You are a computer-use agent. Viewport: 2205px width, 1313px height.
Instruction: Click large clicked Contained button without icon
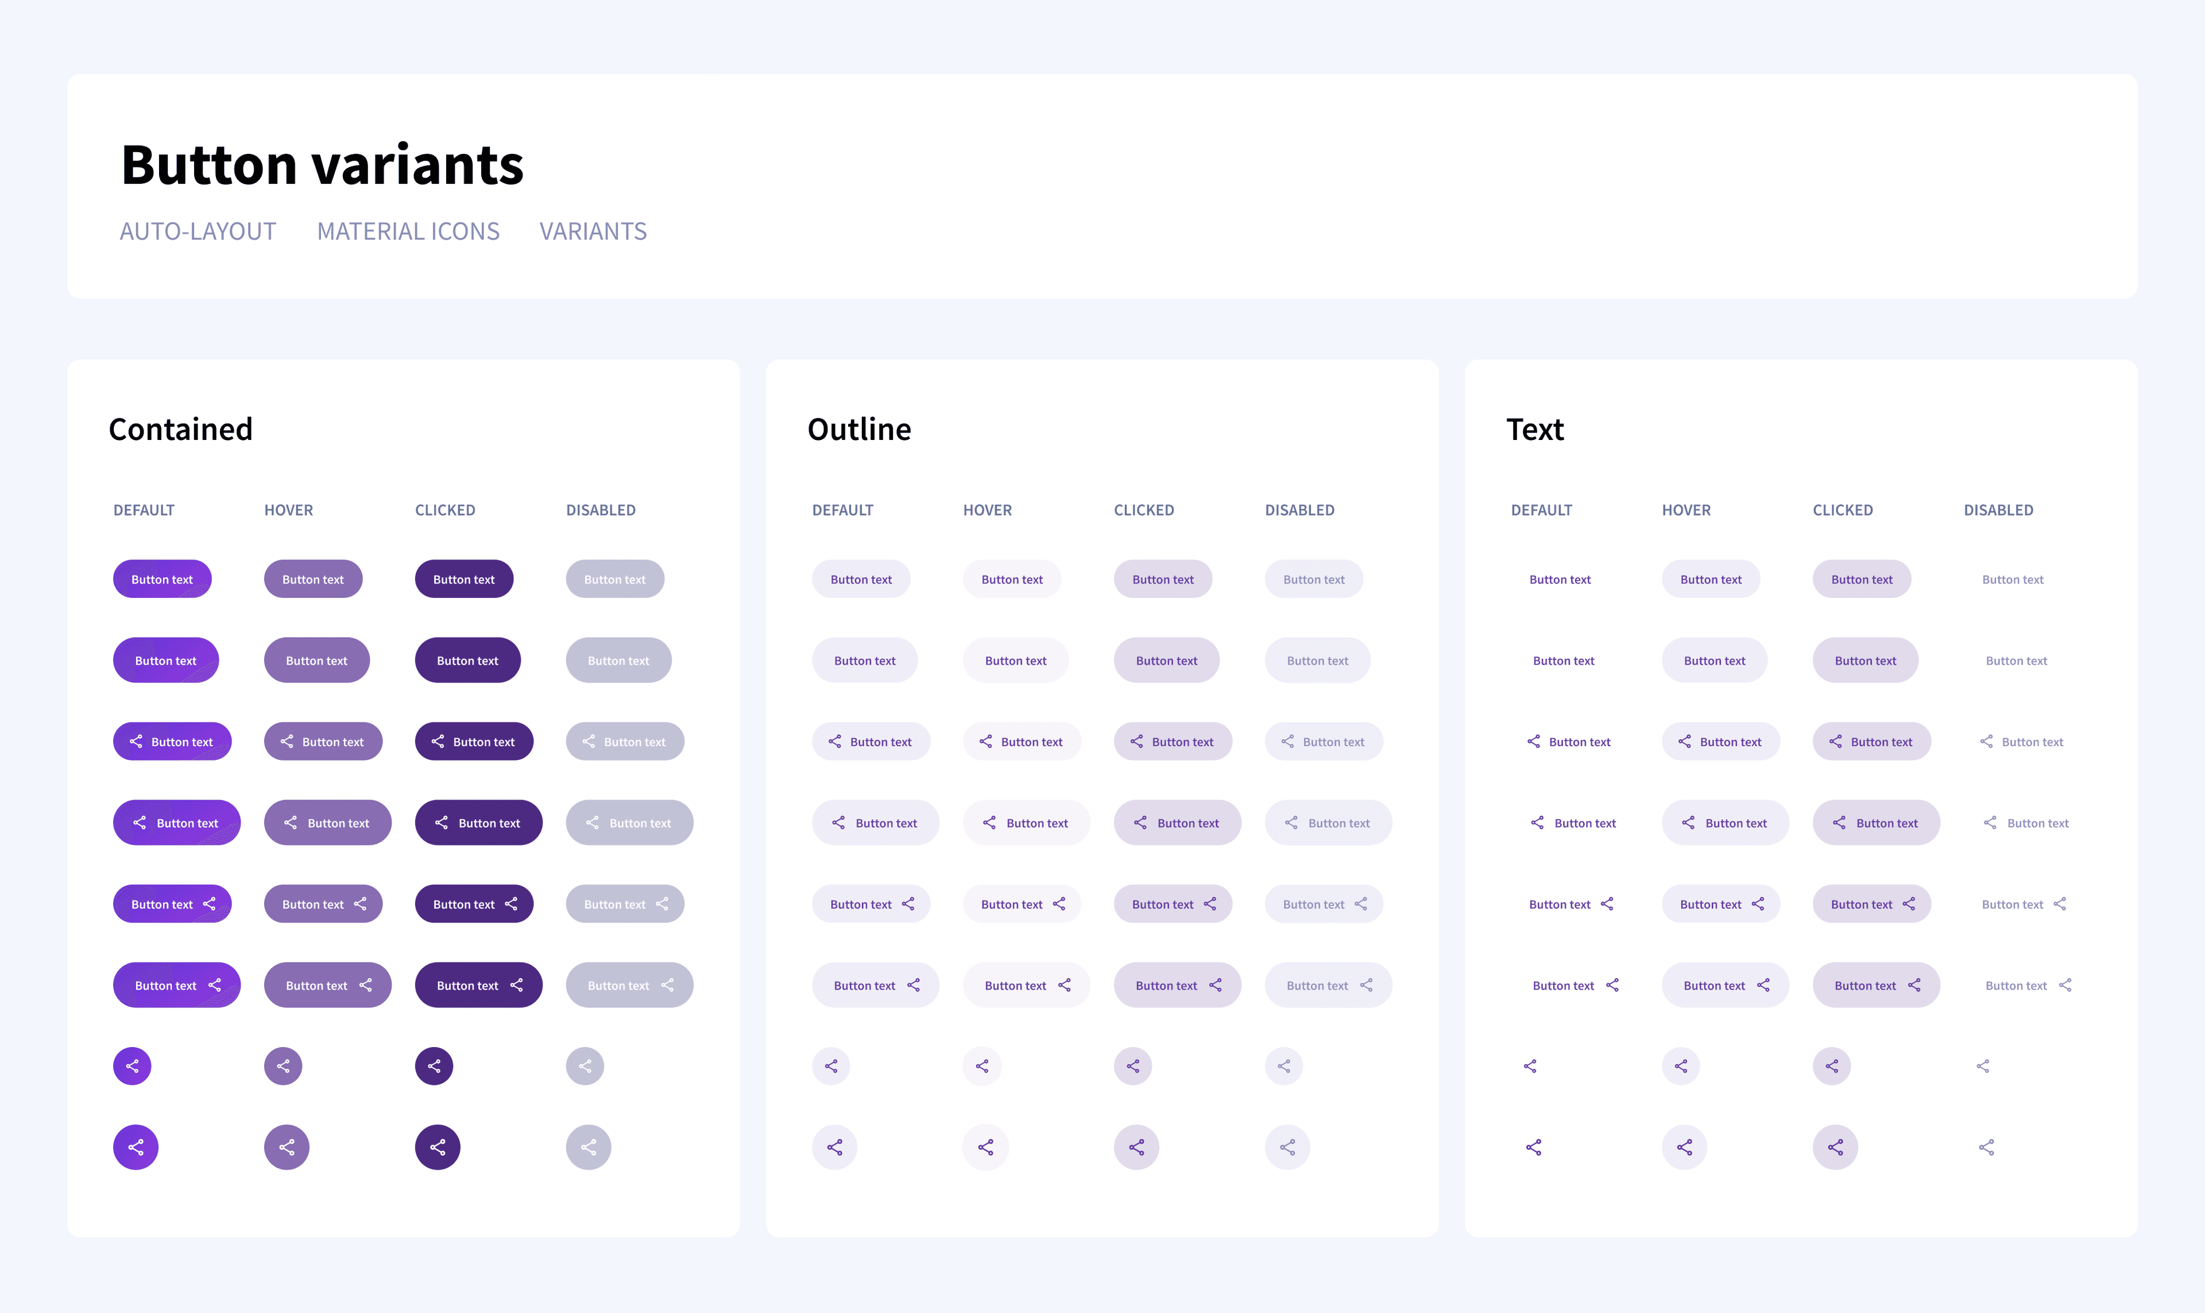click(x=467, y=661)
